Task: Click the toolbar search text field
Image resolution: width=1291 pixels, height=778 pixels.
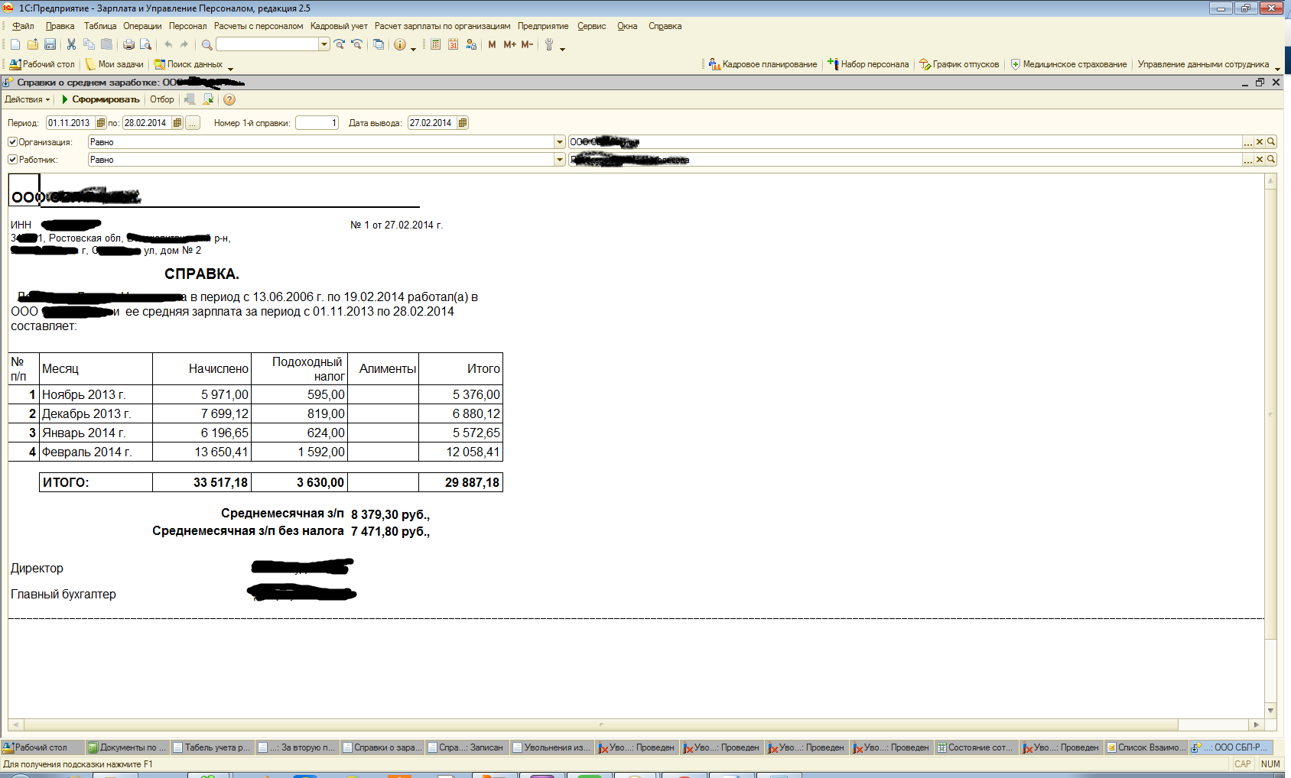Action: coord(267,44)
